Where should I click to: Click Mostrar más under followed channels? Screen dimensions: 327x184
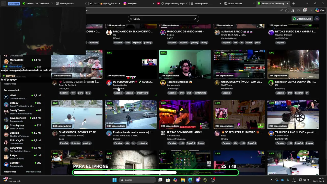pos(10,84)
